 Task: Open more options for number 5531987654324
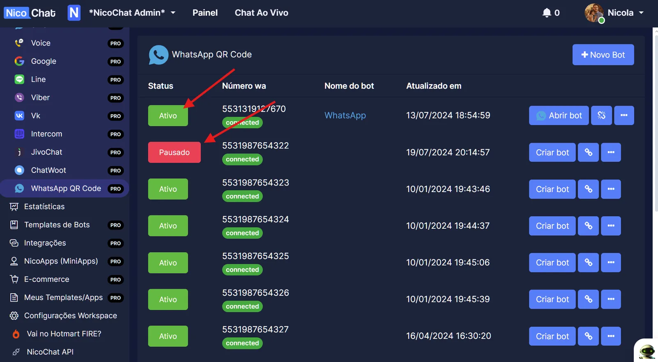[611, 226]
